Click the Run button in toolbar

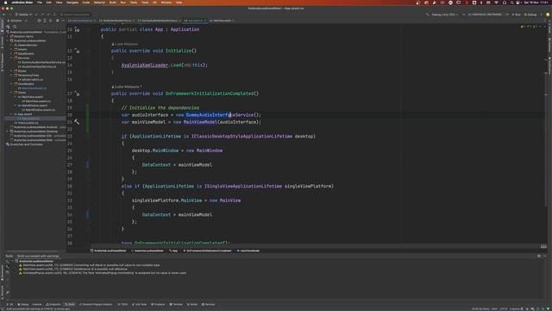coord(516,15)
